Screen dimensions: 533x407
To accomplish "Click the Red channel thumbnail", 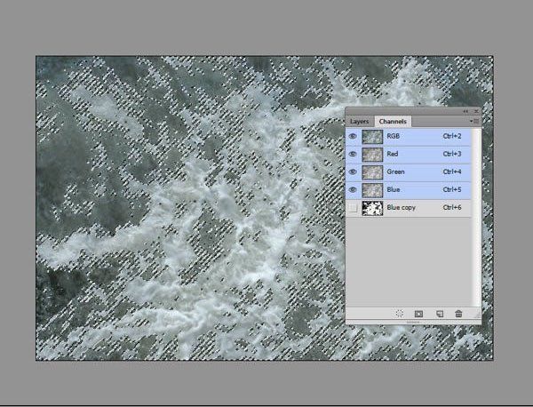I will pos(372,155).
